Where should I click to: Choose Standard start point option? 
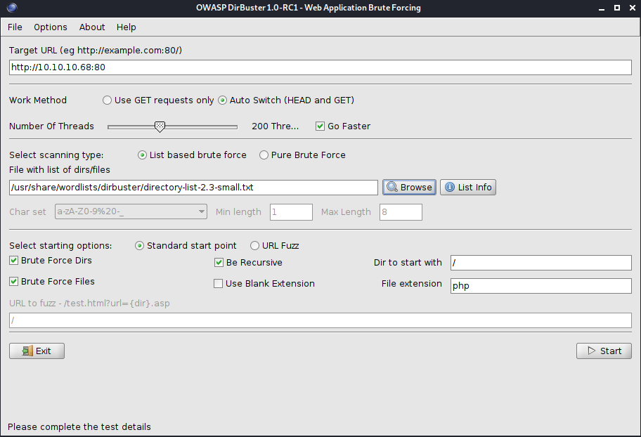click(x=139, y=246)
